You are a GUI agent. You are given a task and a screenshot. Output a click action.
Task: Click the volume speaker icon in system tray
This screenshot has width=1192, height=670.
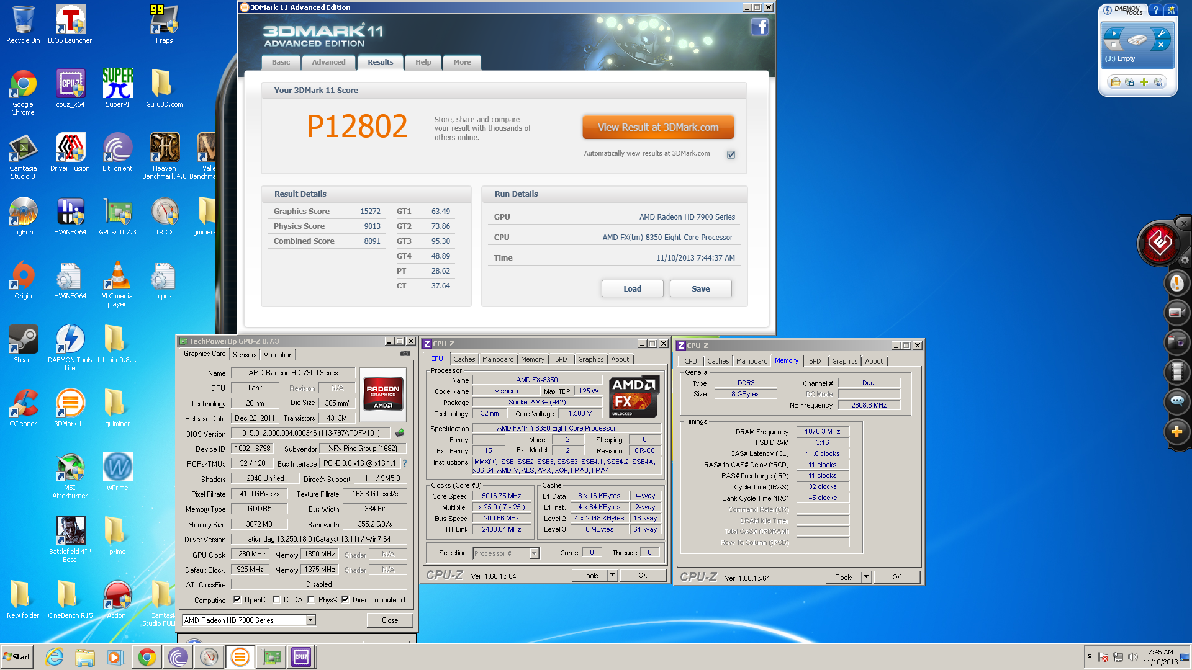[1132, 657]
